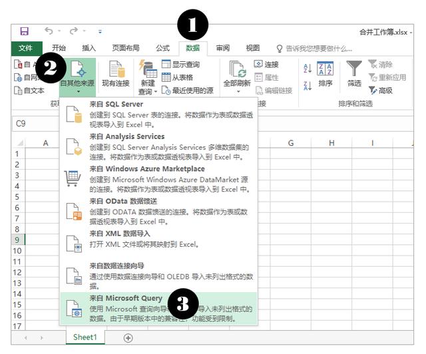
Task: Switch to the 审阅 tab
Action: (223, 48)
